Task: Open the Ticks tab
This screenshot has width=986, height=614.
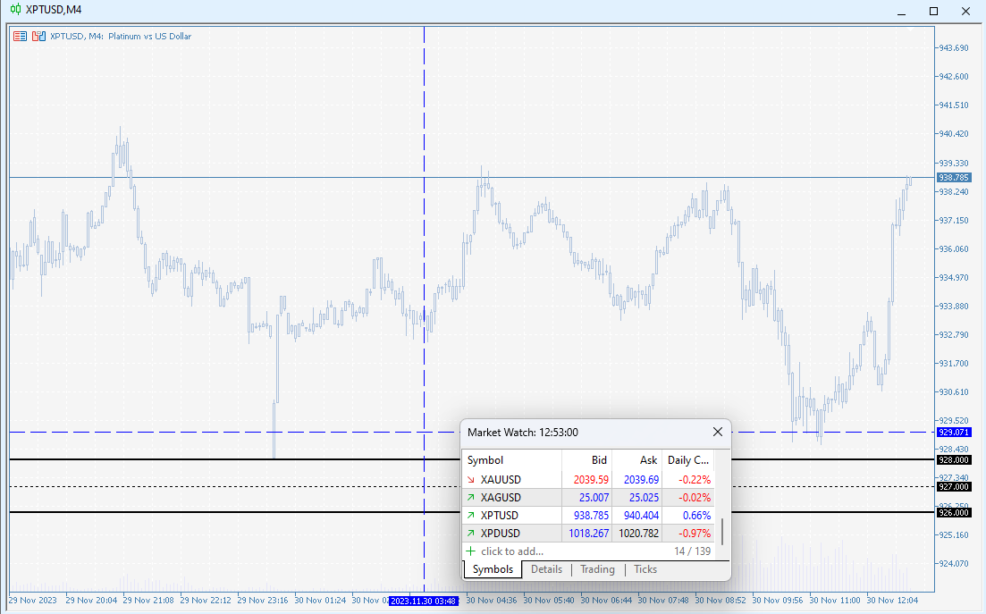Action: pyautogui.click(x=645, y=569)
